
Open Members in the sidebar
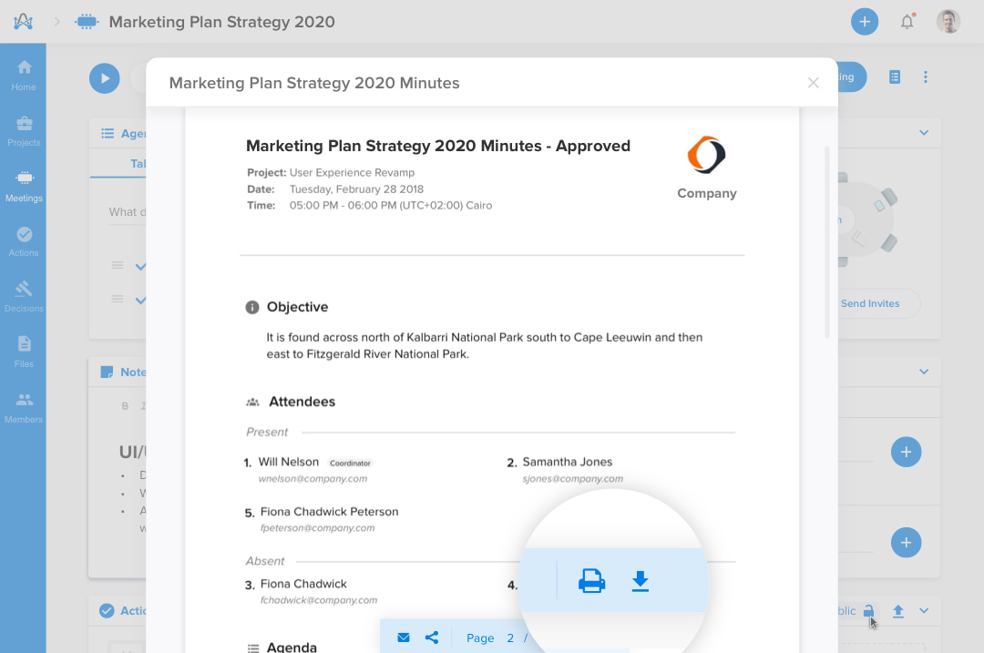(x=24, y=408)
